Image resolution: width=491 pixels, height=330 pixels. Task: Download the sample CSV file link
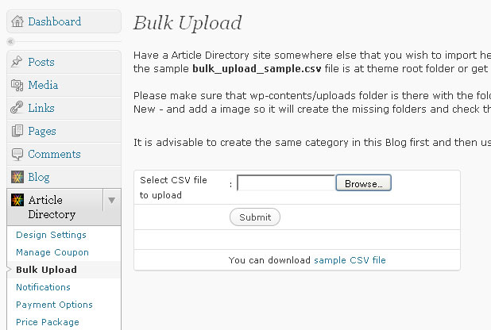coord(350,260)
